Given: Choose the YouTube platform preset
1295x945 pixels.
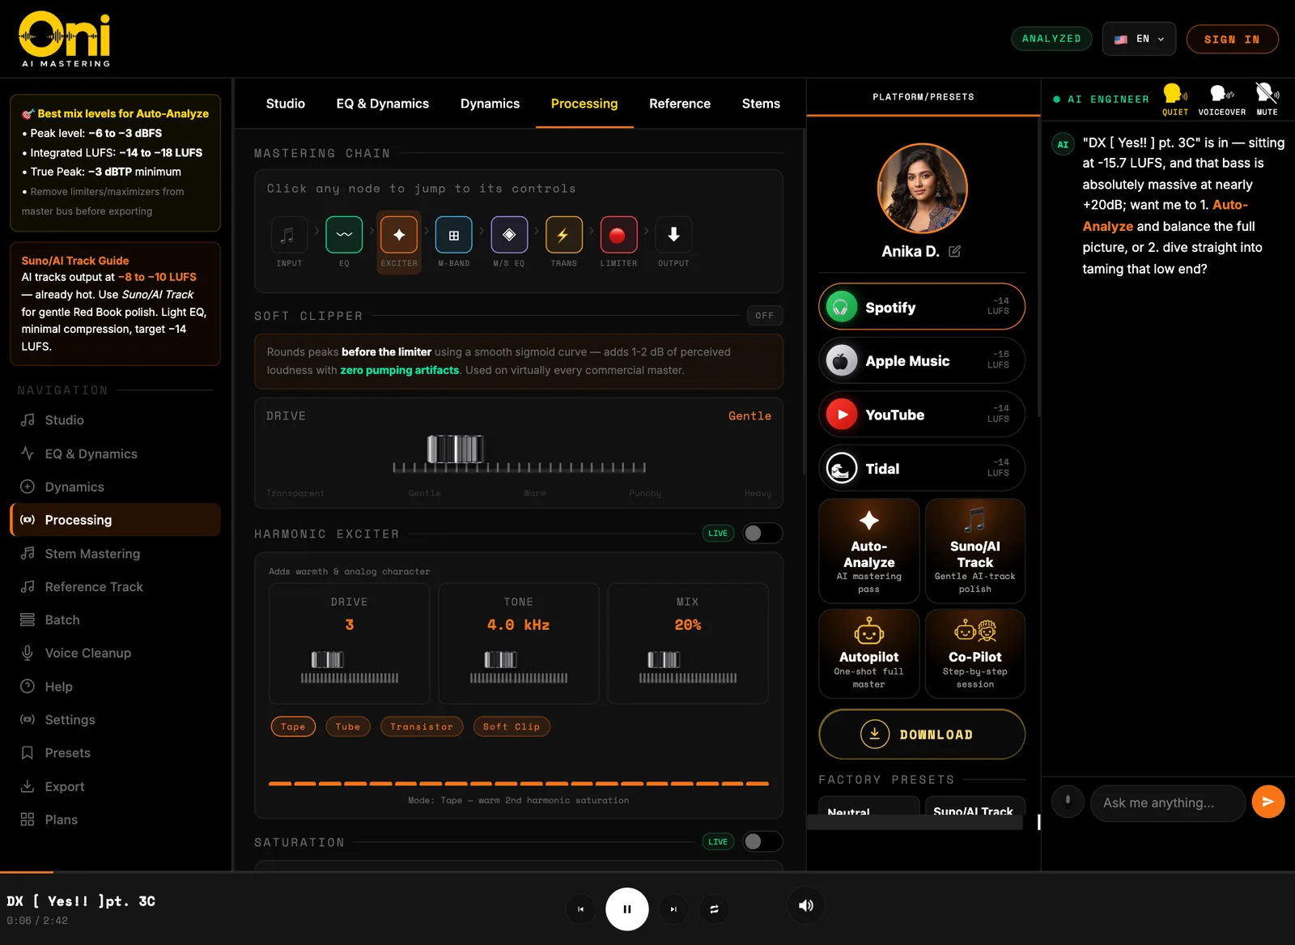Looking at the screenshot, I should (x=922, y=415).
